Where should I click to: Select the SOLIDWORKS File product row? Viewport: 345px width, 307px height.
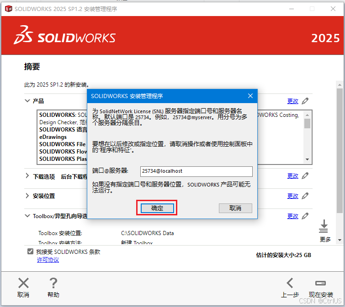(63, 144)
